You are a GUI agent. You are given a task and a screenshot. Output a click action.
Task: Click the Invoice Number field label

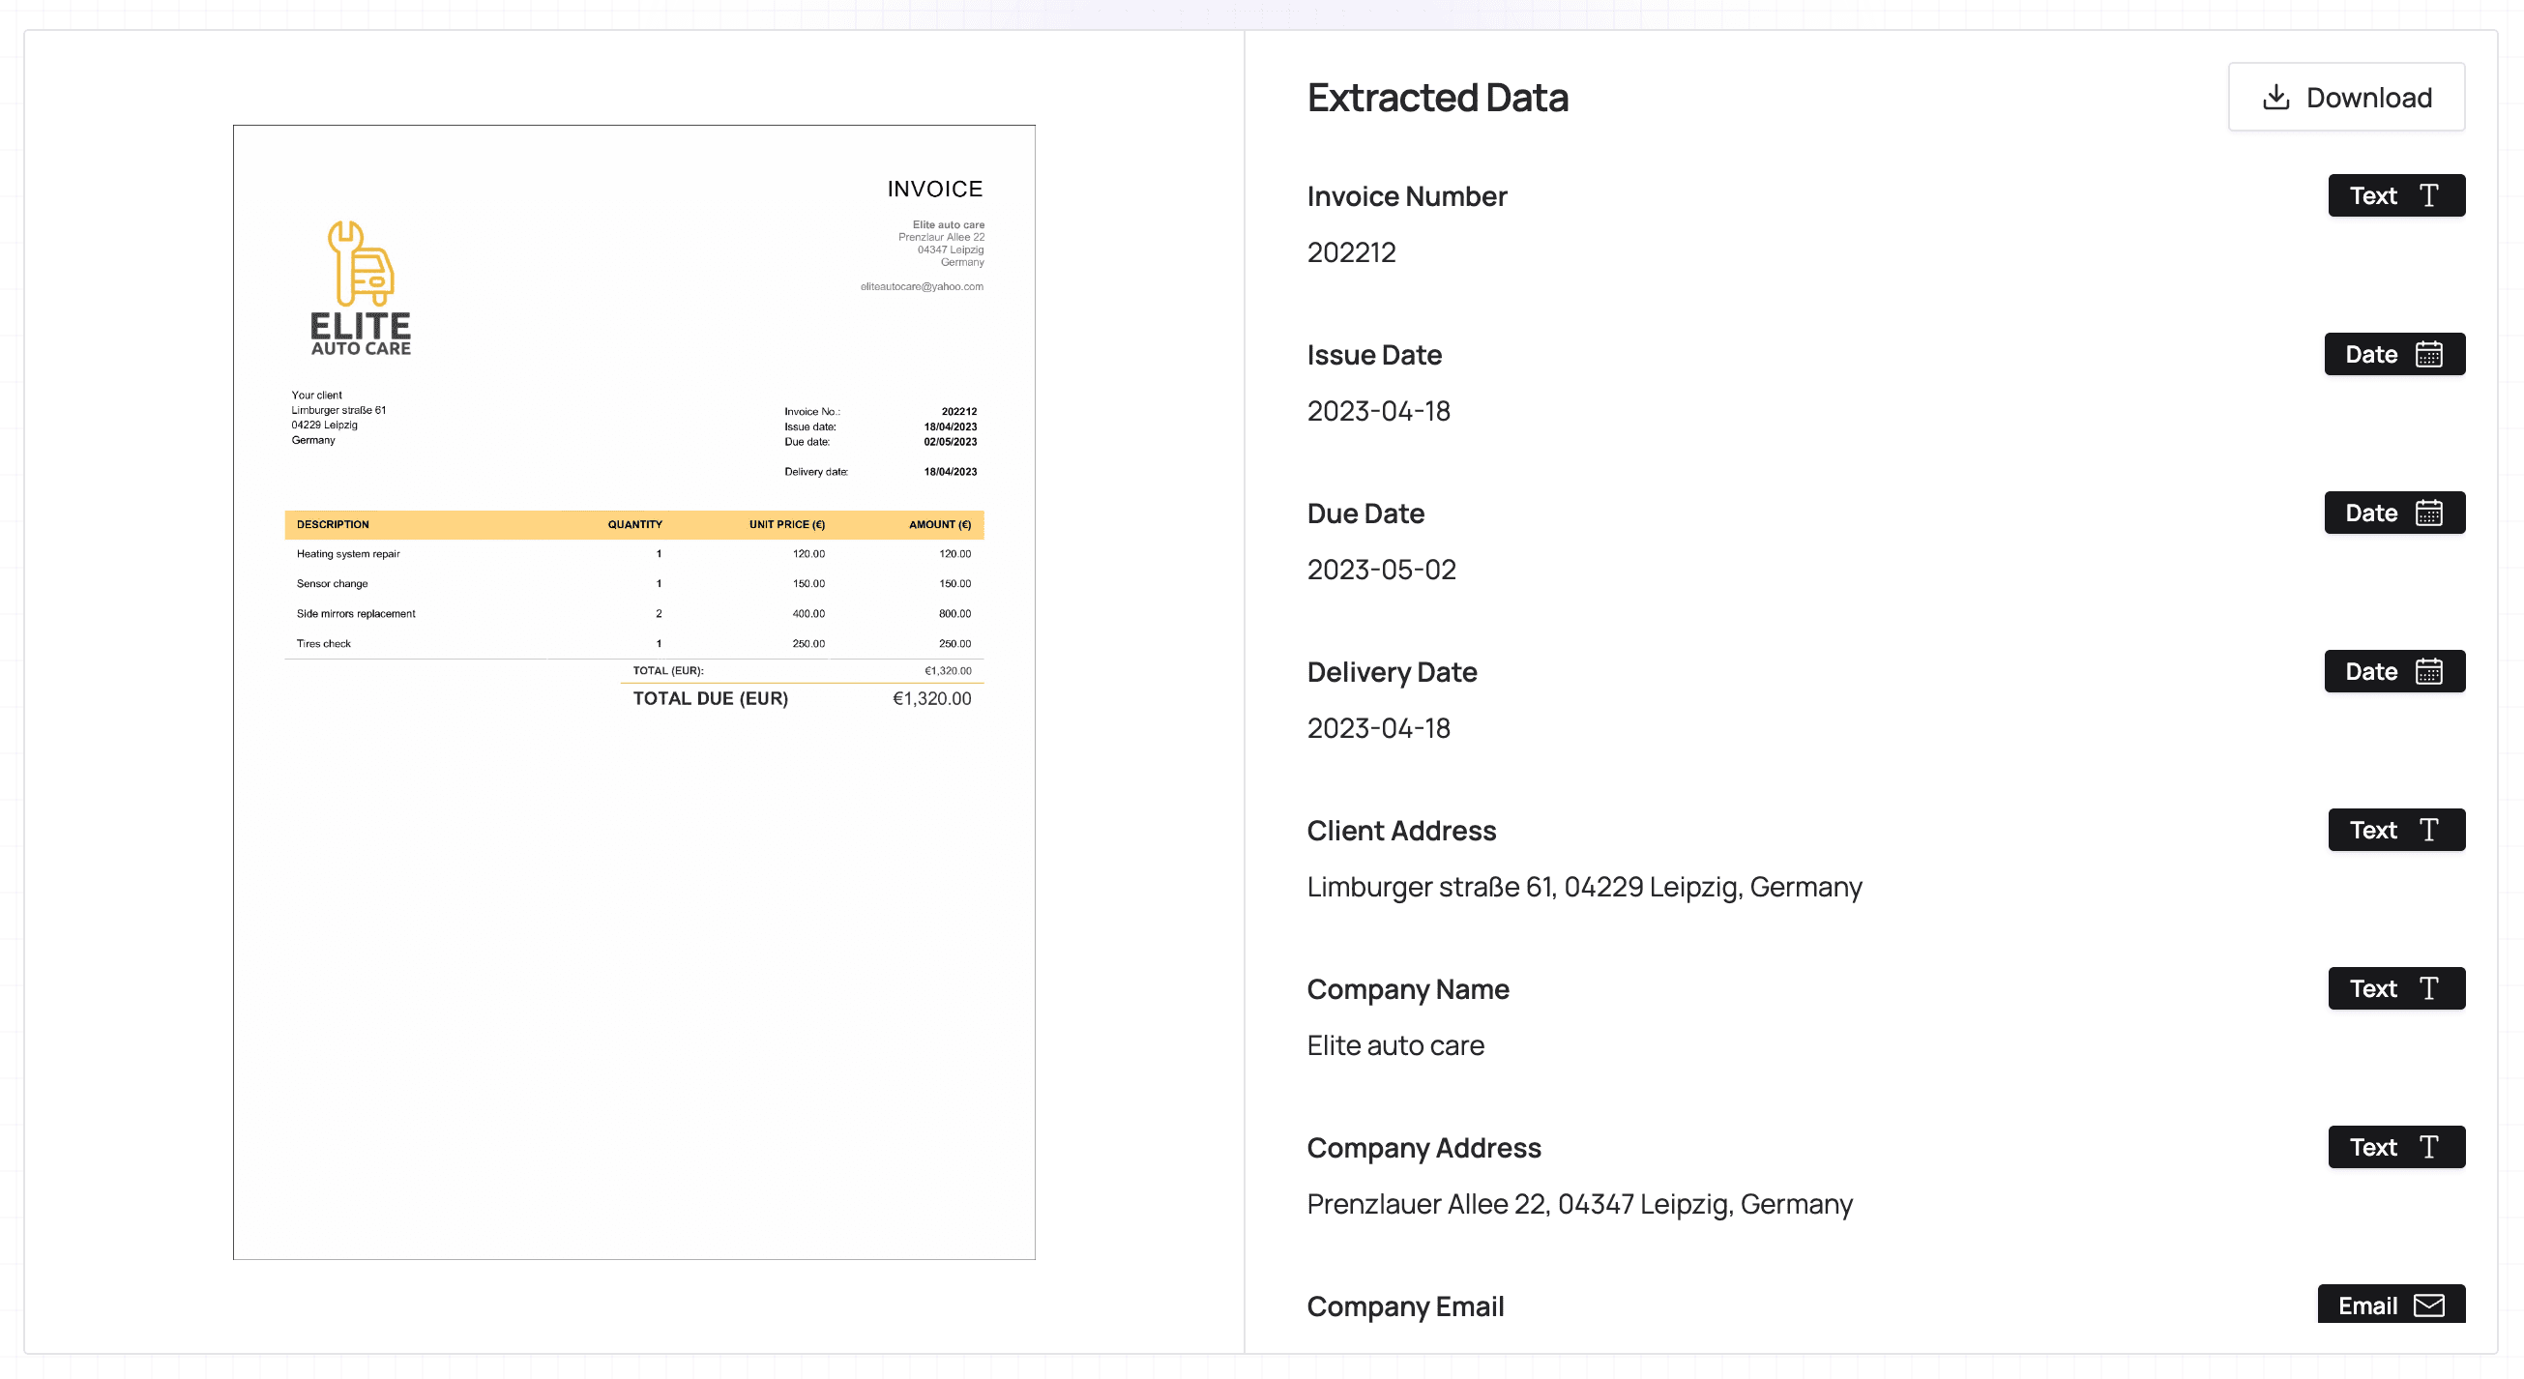pyautogui.click(x=1407, y=197)
